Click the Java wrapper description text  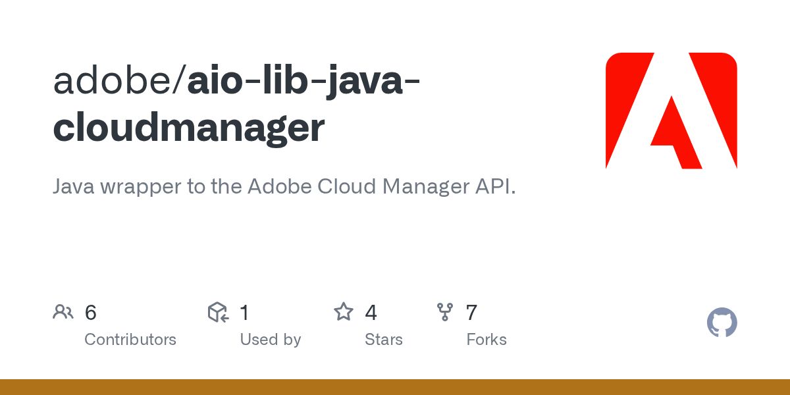284,188
